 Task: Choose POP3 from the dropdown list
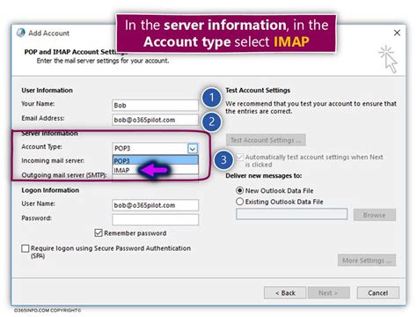pos(155,160)
